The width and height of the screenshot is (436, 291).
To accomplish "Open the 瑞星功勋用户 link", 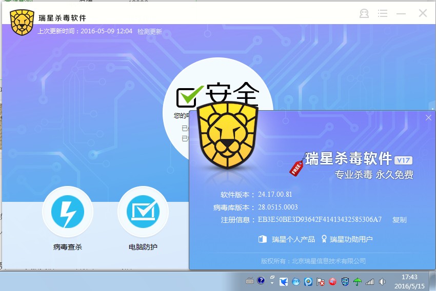I will (347, 239).
